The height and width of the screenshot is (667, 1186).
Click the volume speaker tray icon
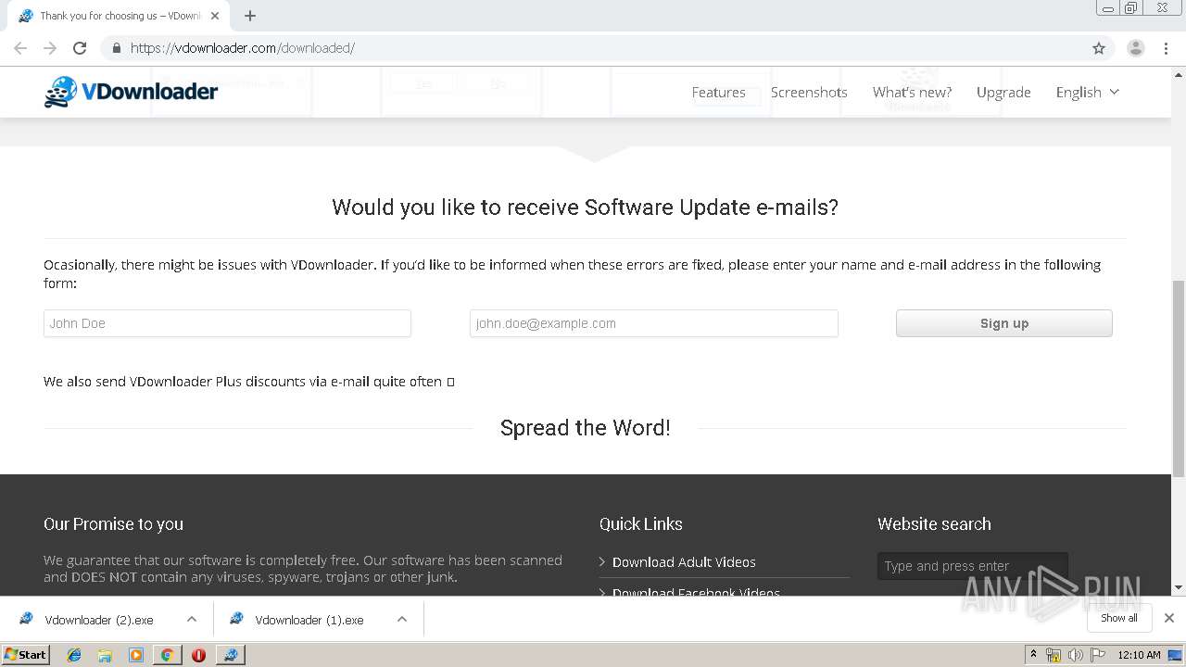click(x=1075, y=655)
